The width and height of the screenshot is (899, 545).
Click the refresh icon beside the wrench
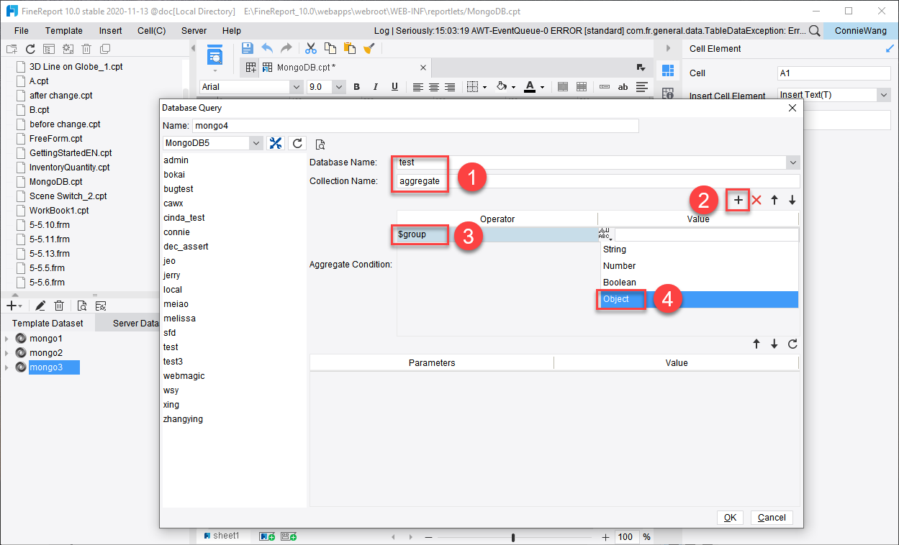297,143
